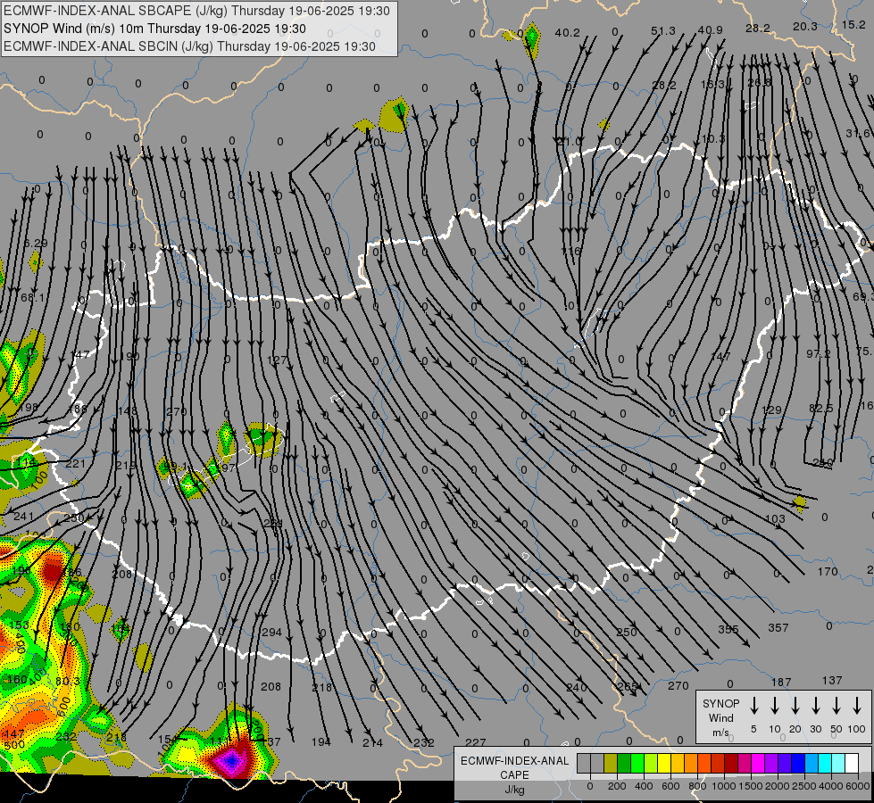Pick the dark maroon swatch right of 1000

(731, 763)
